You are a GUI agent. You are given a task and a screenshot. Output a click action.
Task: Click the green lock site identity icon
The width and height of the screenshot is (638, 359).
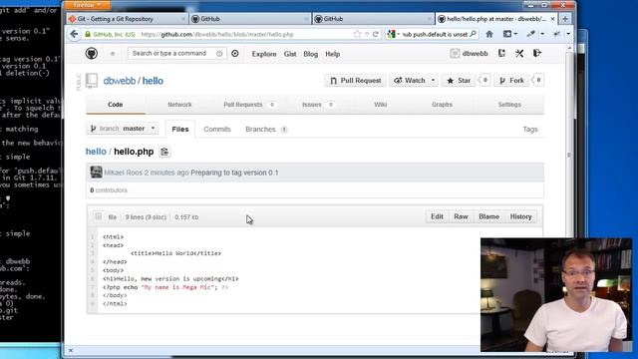(x=88, y=34)
